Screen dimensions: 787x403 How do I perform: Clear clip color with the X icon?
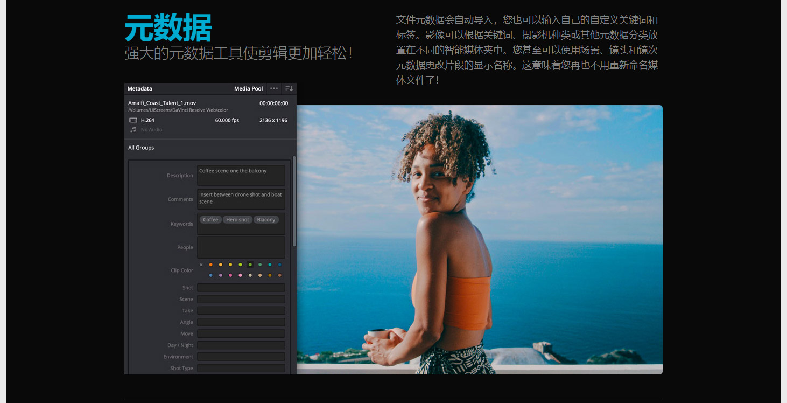click(x=201, y=265)
